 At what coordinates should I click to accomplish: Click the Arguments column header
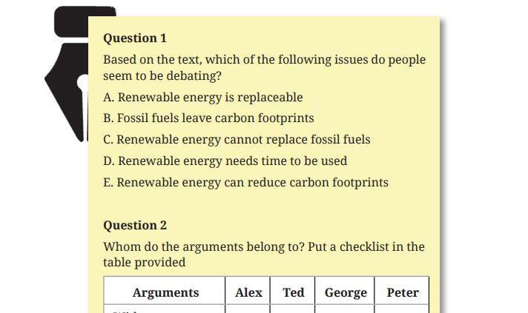coord(165,292)
